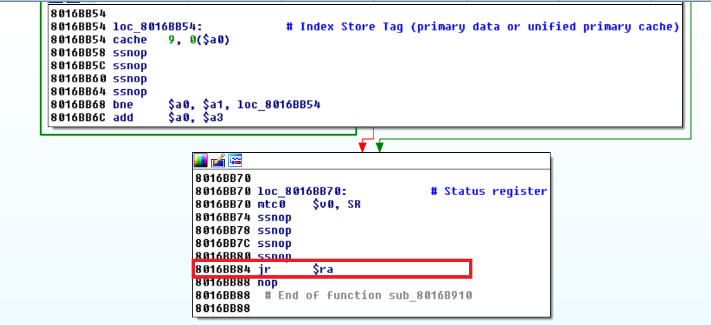Click the 'jr' mnemonic at 8016BB84
The height and width of the screenshot is (325, 711).
coord(264,269)
